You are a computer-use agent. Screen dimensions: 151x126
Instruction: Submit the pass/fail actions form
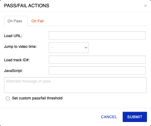coord(135,117)
